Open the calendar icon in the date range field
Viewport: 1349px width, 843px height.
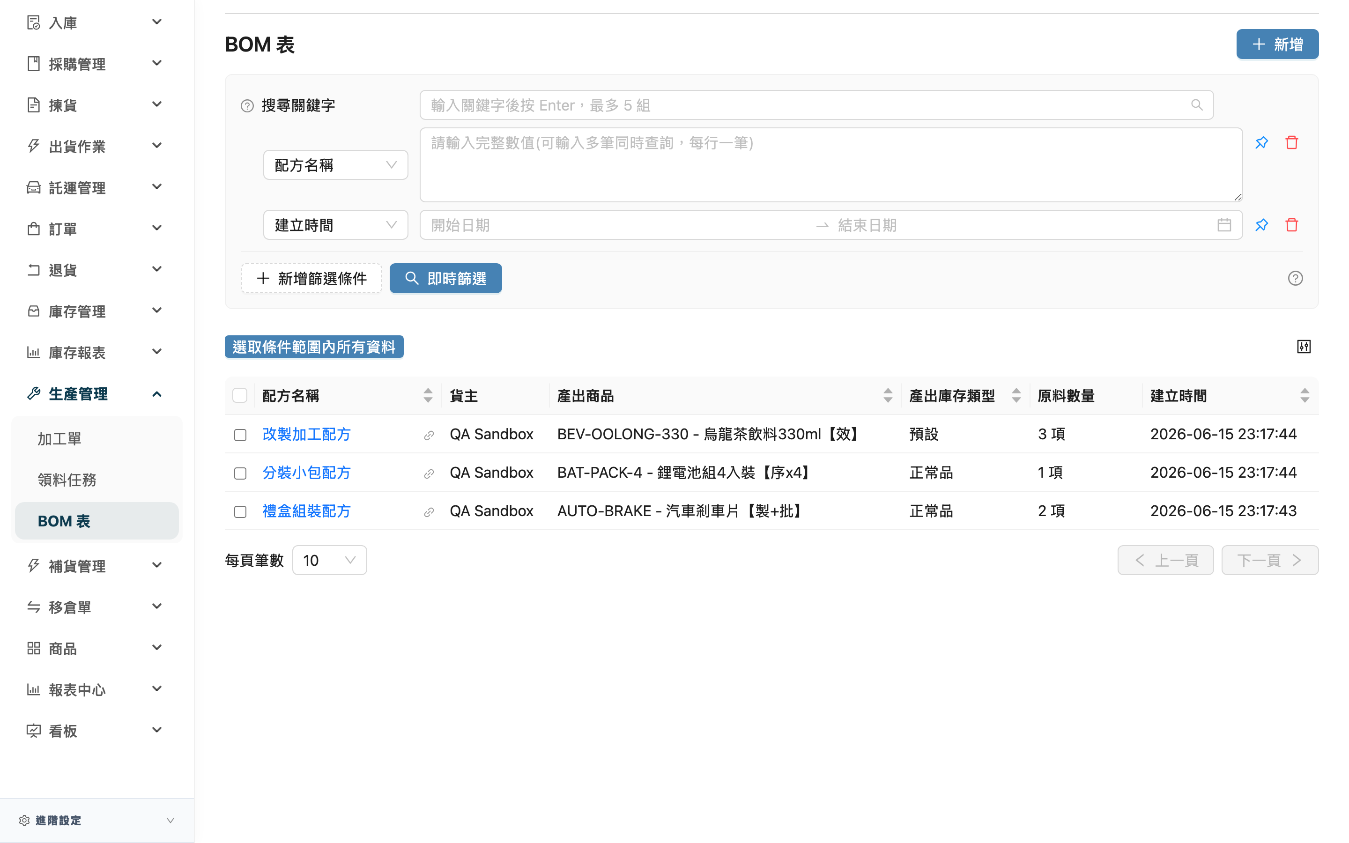(1224, 225)
